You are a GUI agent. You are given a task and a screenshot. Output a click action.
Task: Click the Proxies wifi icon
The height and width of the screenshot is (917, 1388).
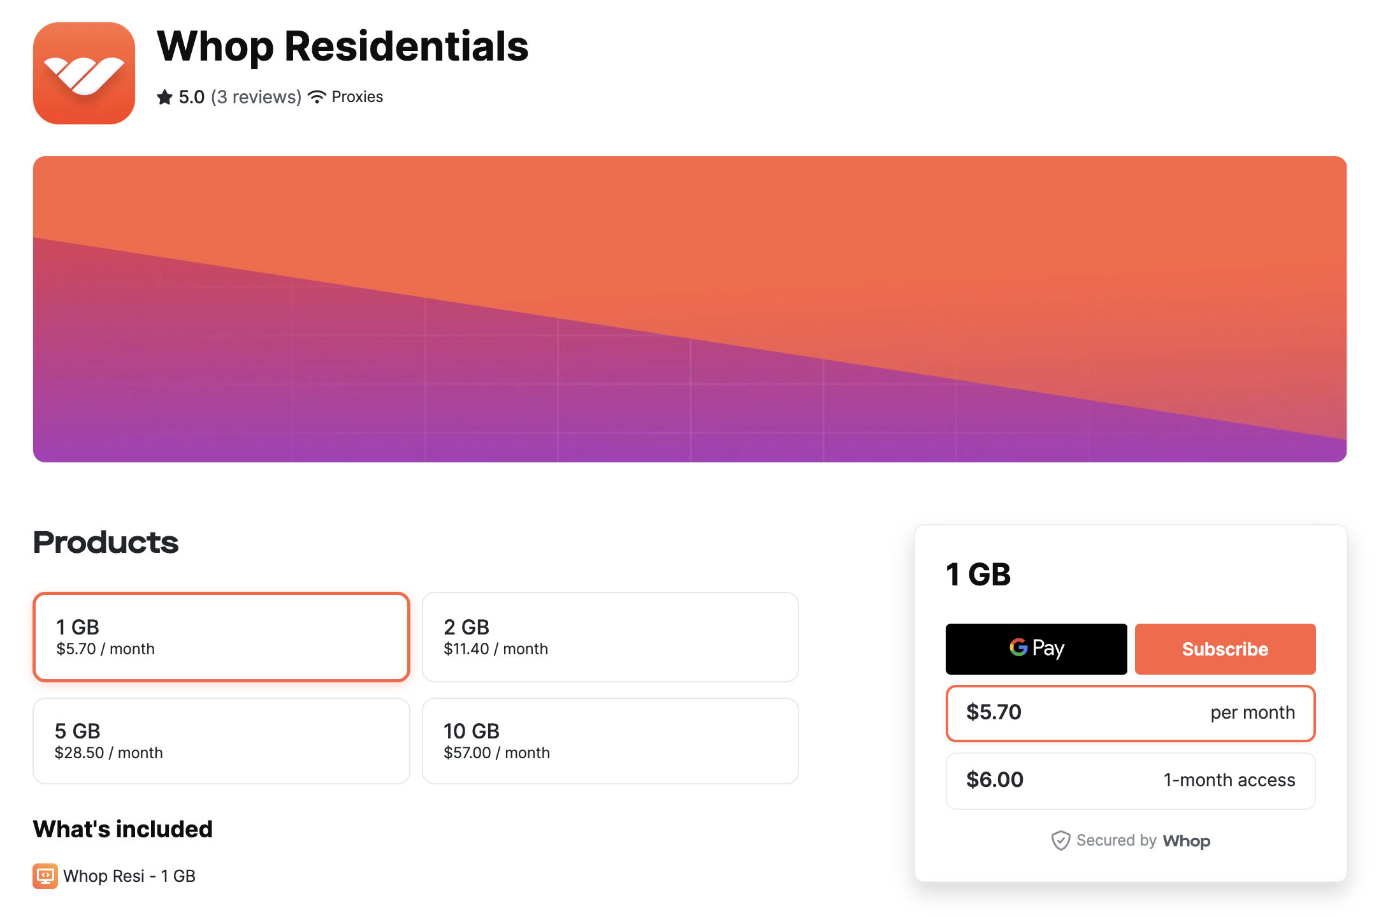click(317, 96)
